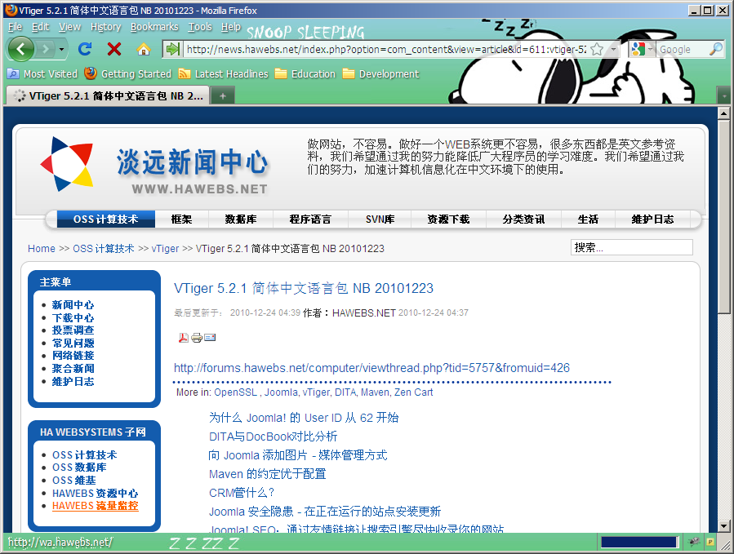734x554 pixels.
Task: Select the 资源下载 navigation tab
Action: (448, 219)
